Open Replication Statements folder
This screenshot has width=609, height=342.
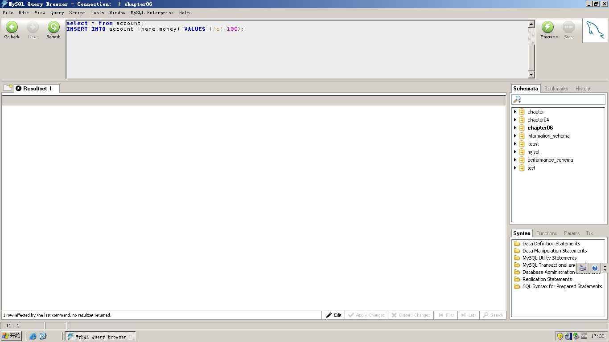click(543, 279)
